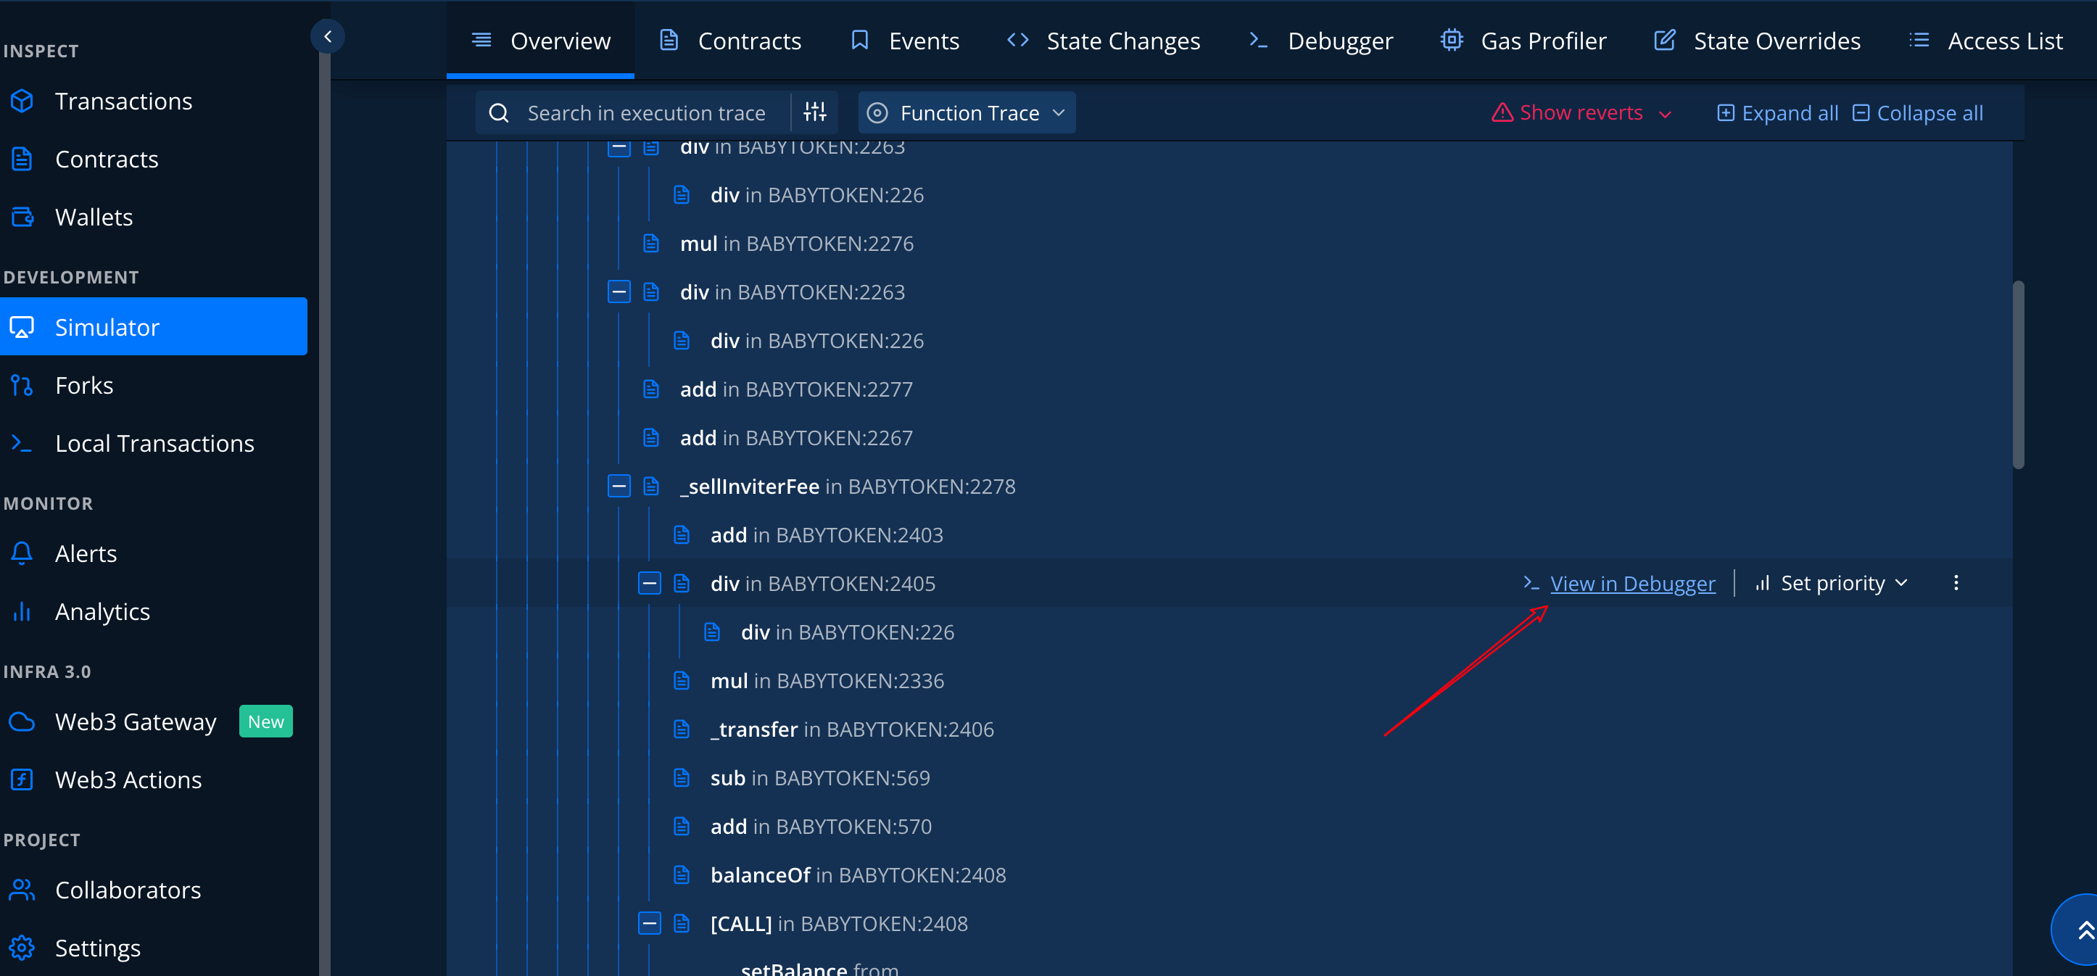The height and width of the screenshot is (976, 2097).
Task: Select the Simulator sidebar item
Action: [153, 326]
